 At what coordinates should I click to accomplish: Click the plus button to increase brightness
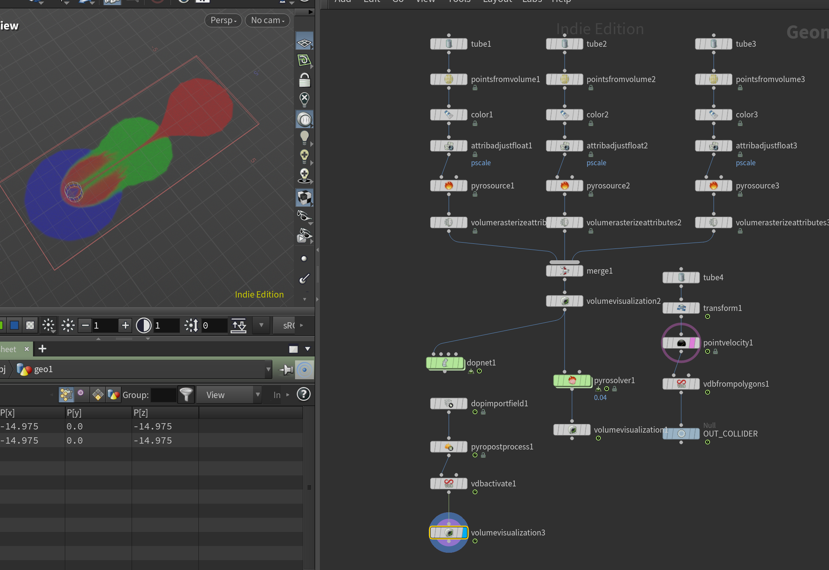[125, 325]
